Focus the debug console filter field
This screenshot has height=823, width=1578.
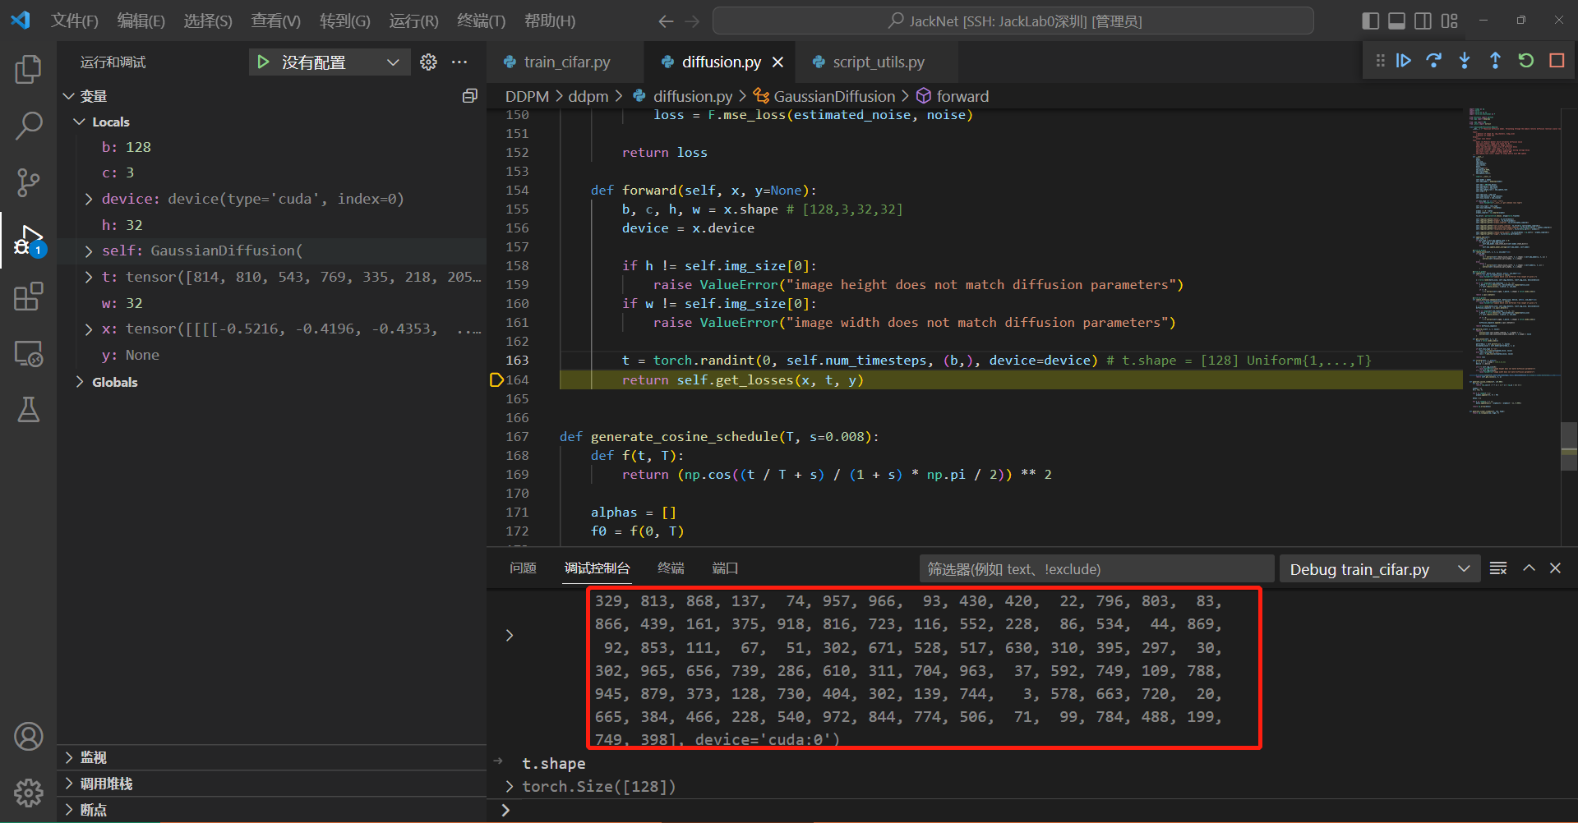(x=1096, y=569)
